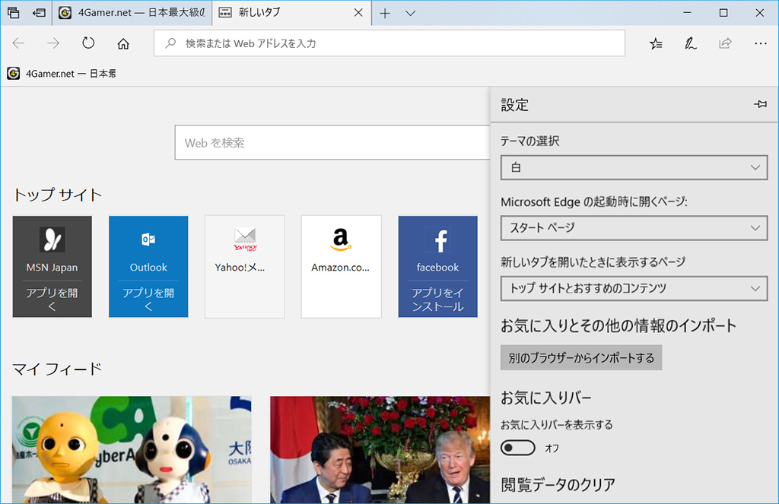The height and width of the screenshot is (504, 779).
Task: Show tab previews chevron
Action: pyautogui.click(x=411, y=13)
